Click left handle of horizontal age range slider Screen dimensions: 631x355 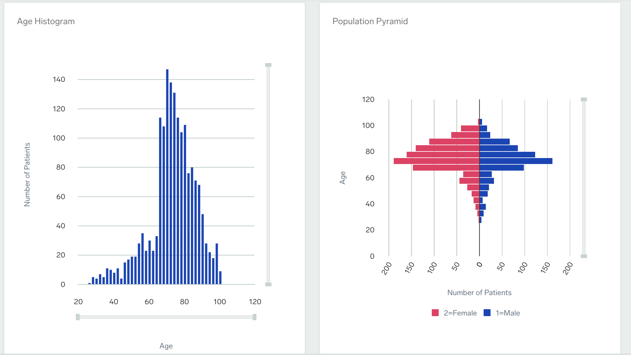pyautogui.click(x=78, y=317)
